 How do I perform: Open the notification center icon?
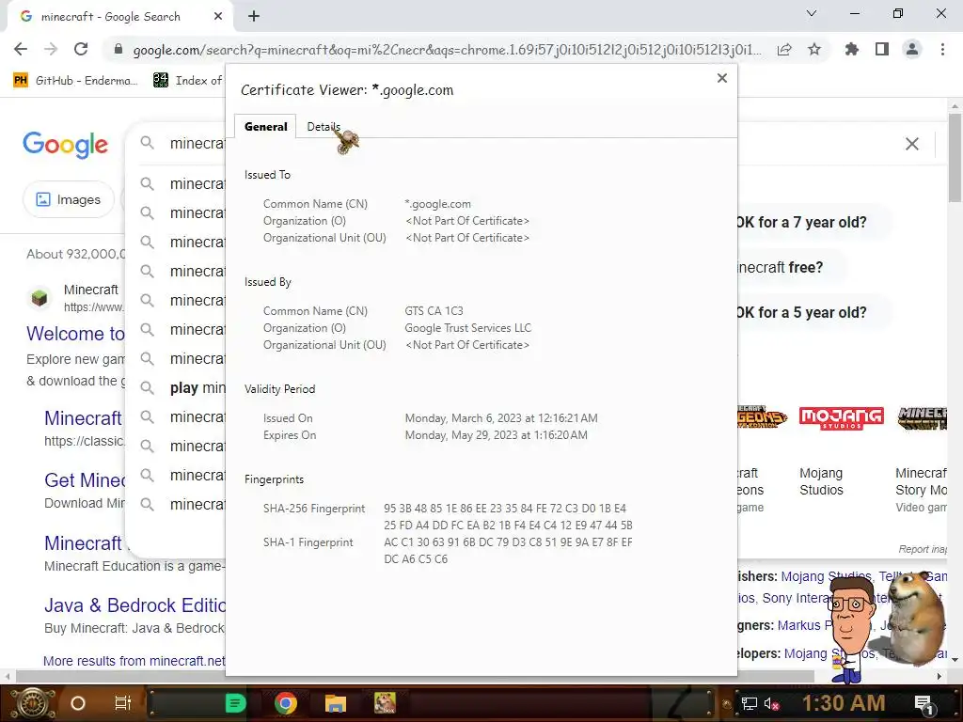coord(924,703)
